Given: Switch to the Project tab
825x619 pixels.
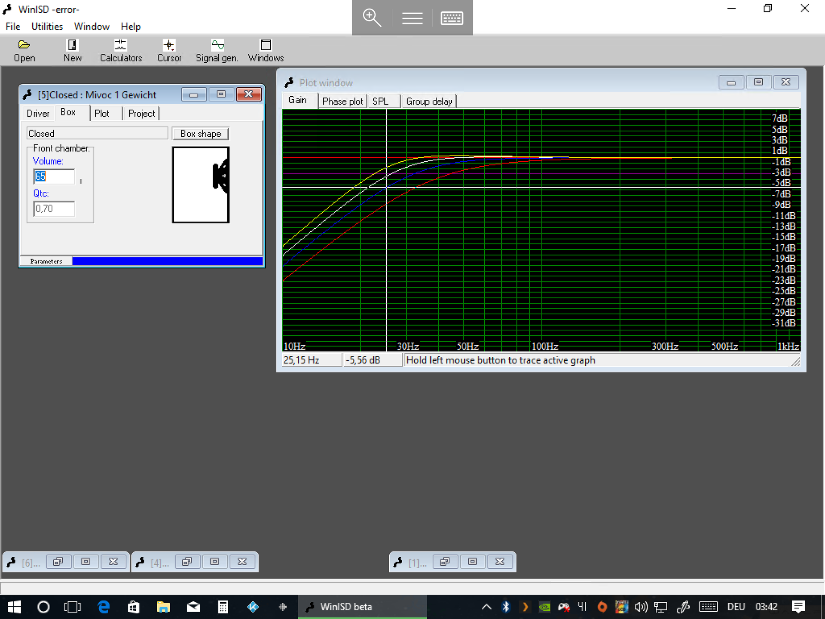Looking at the screenshot, I should [141, 113].
